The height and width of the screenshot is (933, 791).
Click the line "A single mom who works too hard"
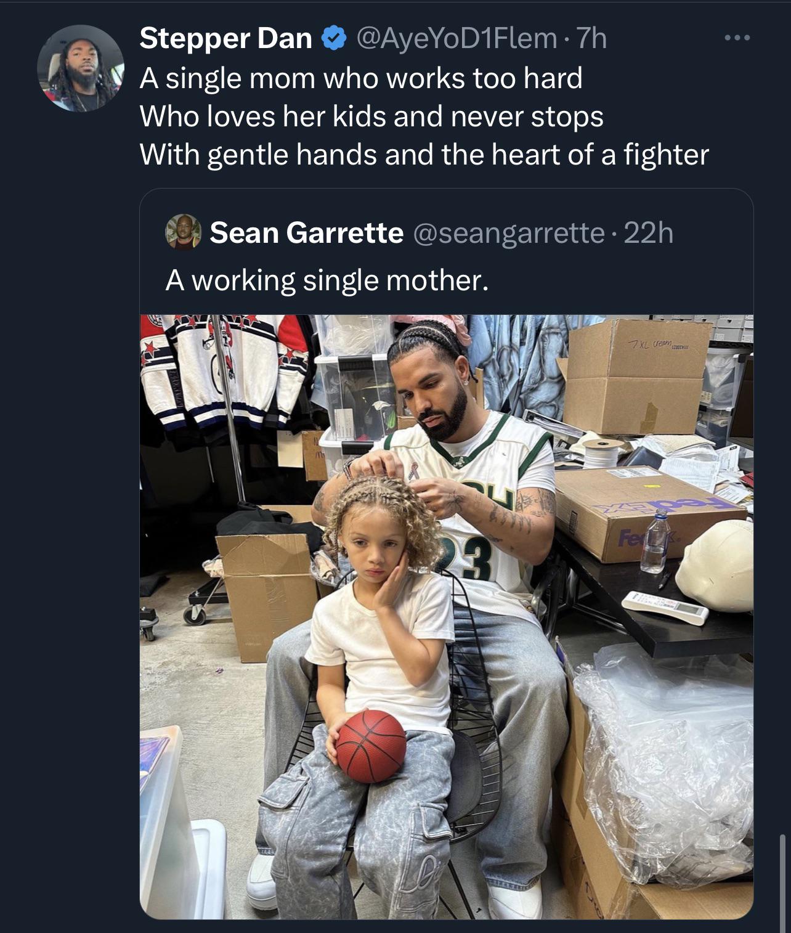pyautogui.click(x=361, y=78)
